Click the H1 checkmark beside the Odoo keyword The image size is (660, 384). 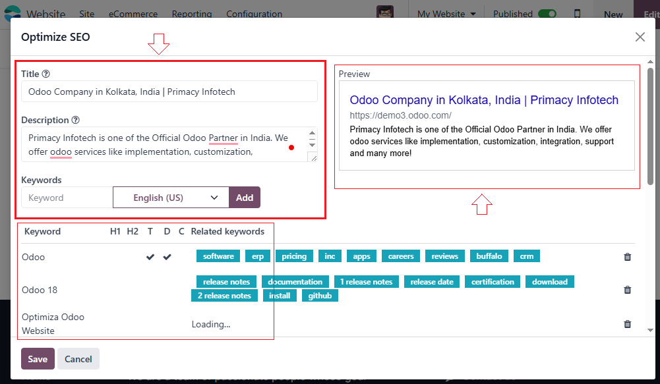[150, 257]
